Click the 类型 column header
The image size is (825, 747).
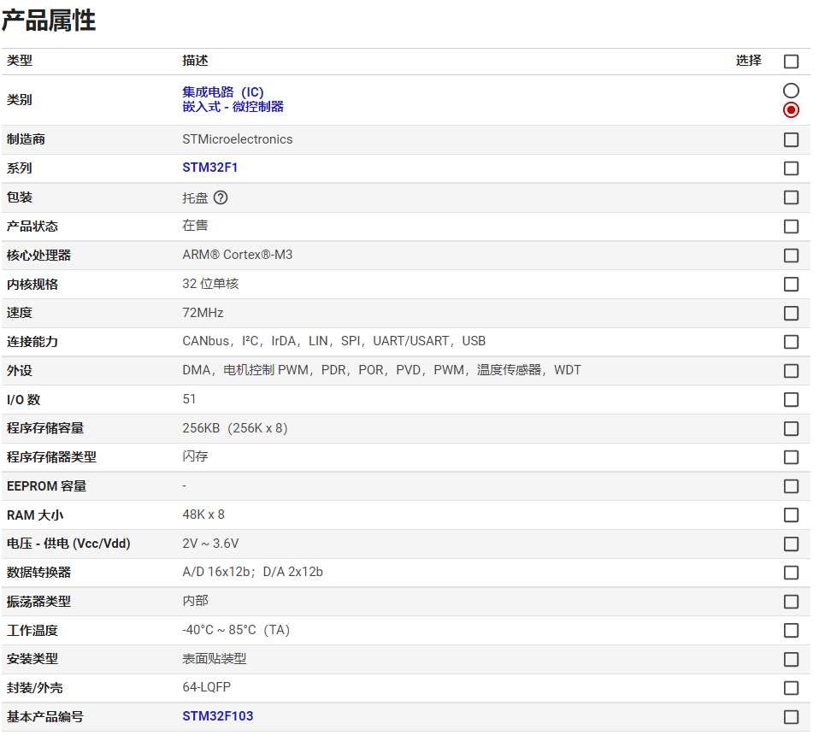pos(20,61)
